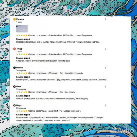Click the star rating in Никита's review
The height and width of the screenshot is (137, 137).
pyautogui.click(x=22, y=73)
